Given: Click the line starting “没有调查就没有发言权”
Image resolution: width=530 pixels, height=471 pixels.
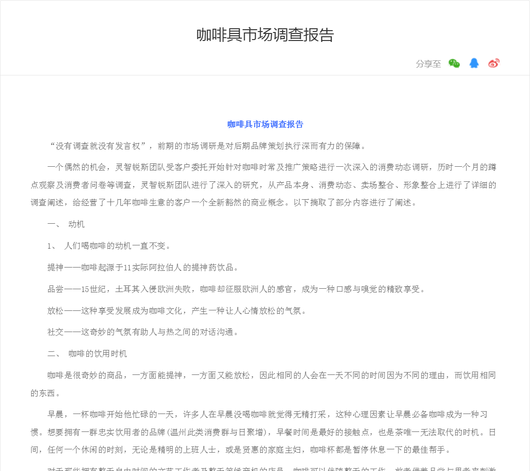Looking at the screenshot, I should point(208,146).
